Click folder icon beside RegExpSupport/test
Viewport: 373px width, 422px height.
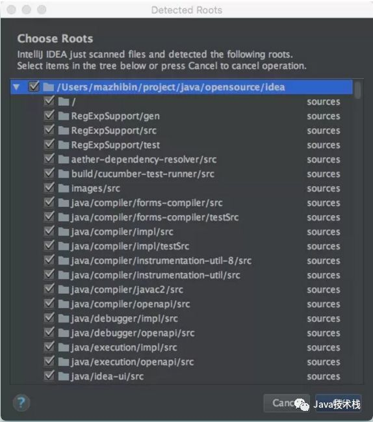point(64,146)
